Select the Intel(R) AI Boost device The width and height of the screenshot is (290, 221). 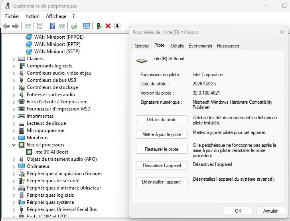coord(51,152)
